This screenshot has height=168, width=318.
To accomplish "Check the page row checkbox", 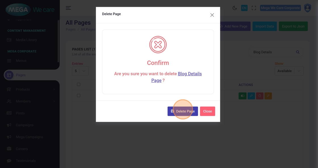I will [x=79, y=96].
